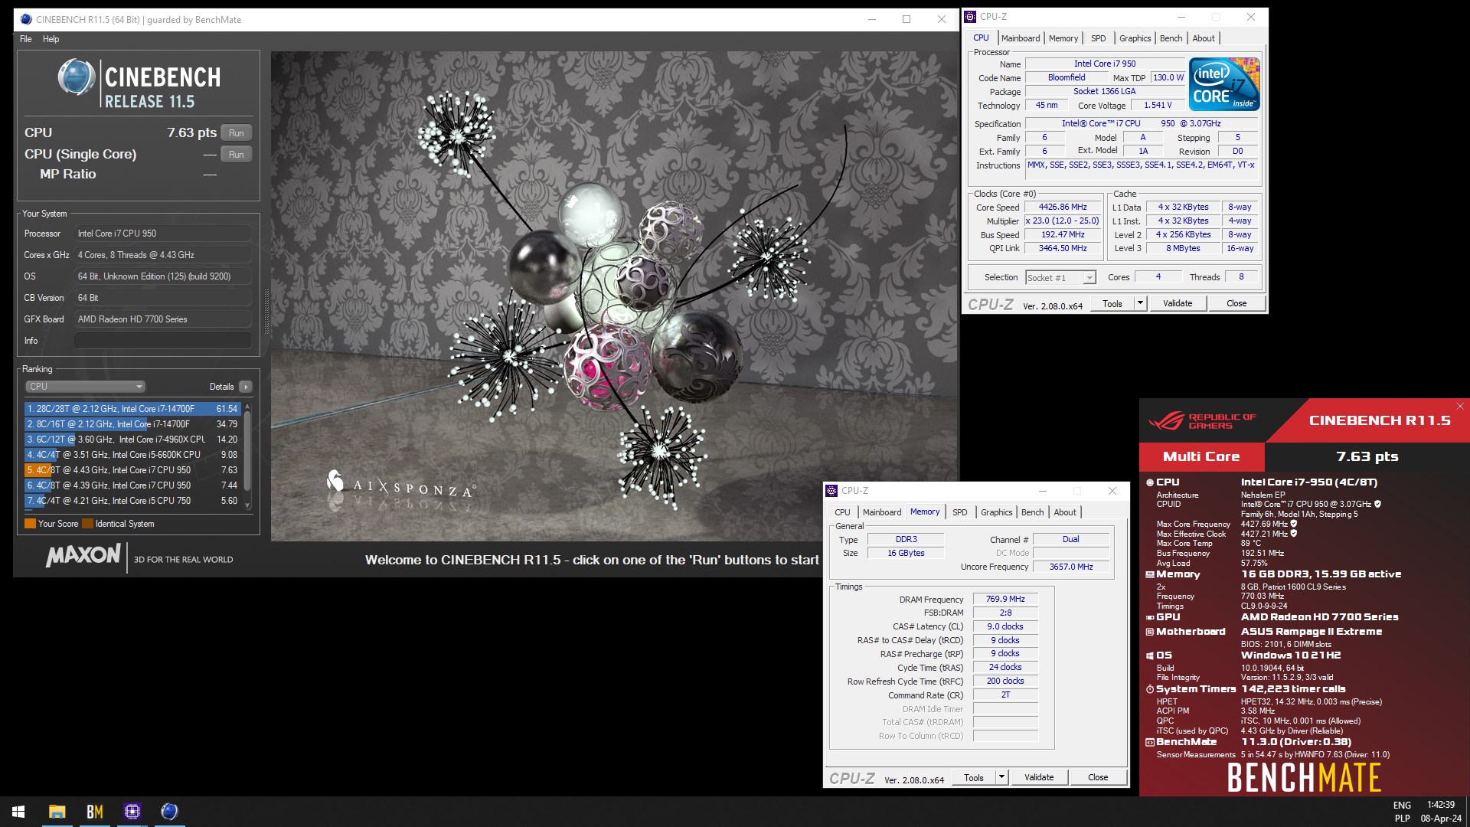Open File menu in Cinebench
1470x827 pixels.
(x=26, y=39)
